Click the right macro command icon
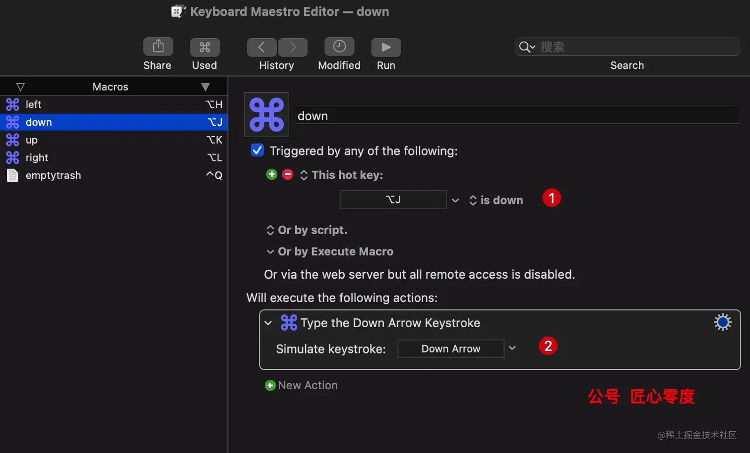 (12, 157)
